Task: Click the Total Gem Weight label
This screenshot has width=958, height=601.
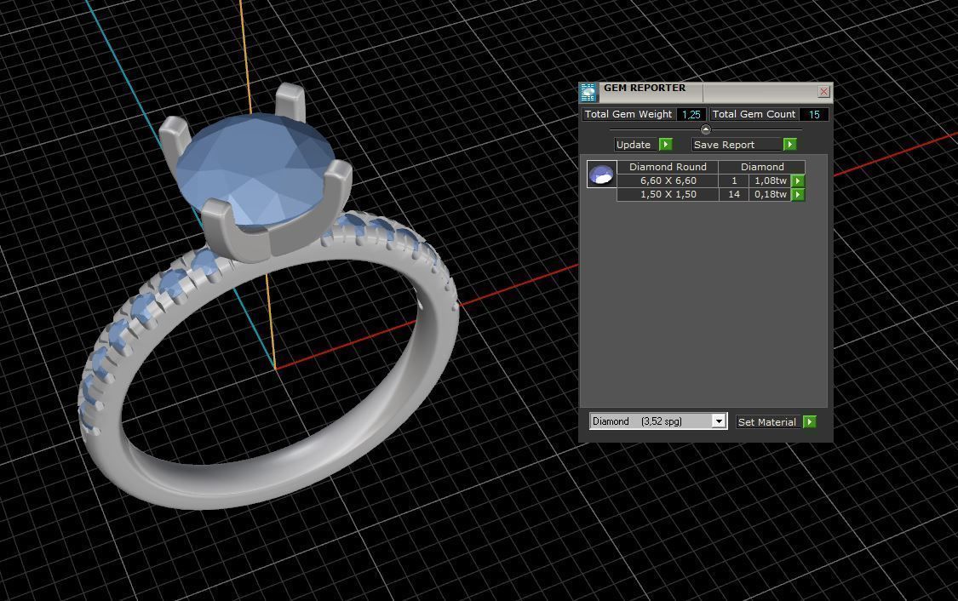Action: 628,114
